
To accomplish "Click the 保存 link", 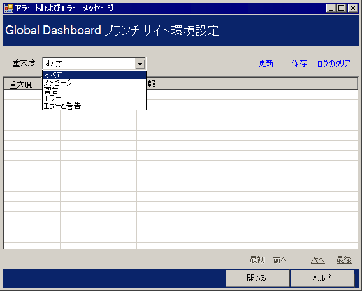I will (299, 64).
